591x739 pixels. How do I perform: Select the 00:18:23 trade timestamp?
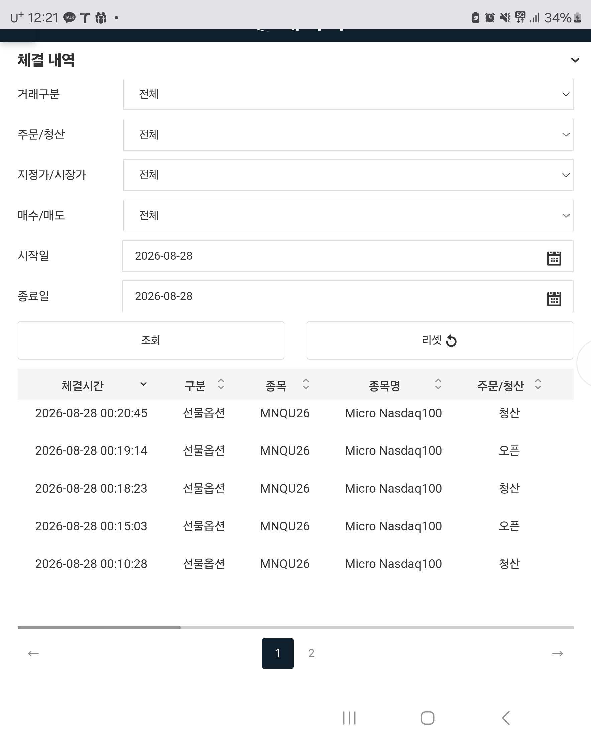[91, 488]
